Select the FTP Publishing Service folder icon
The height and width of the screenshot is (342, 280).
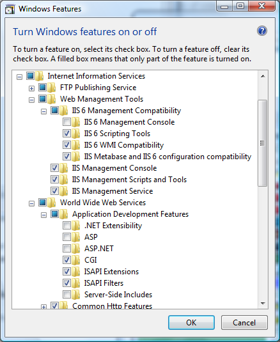point(52,88)
